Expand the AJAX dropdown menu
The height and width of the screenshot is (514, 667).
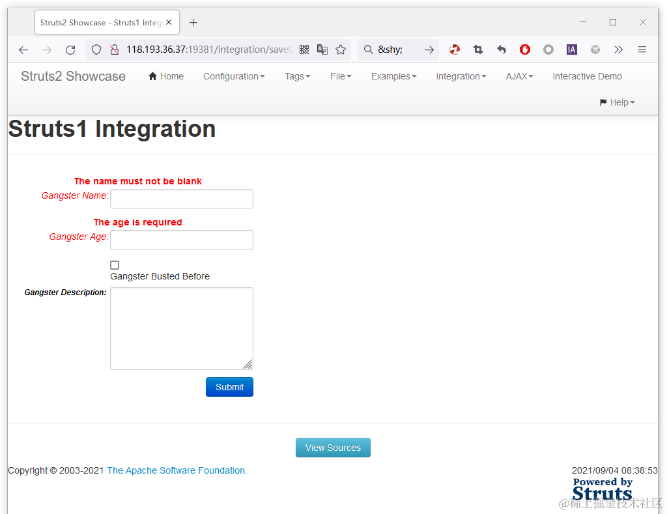[519, 77]
